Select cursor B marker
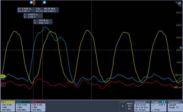Viewport: 183px width, 112px height. coord(31,2)
